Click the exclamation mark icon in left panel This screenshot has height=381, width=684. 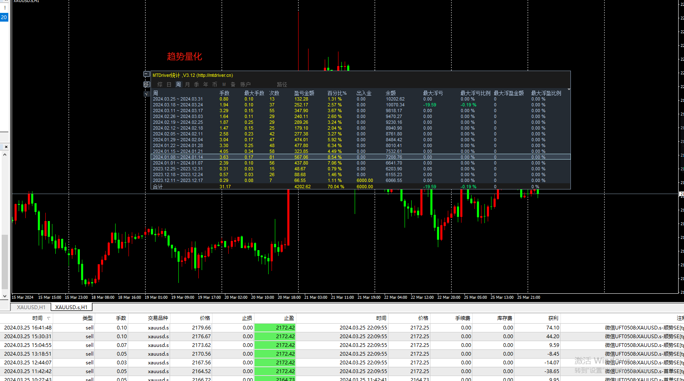point(5,7)
